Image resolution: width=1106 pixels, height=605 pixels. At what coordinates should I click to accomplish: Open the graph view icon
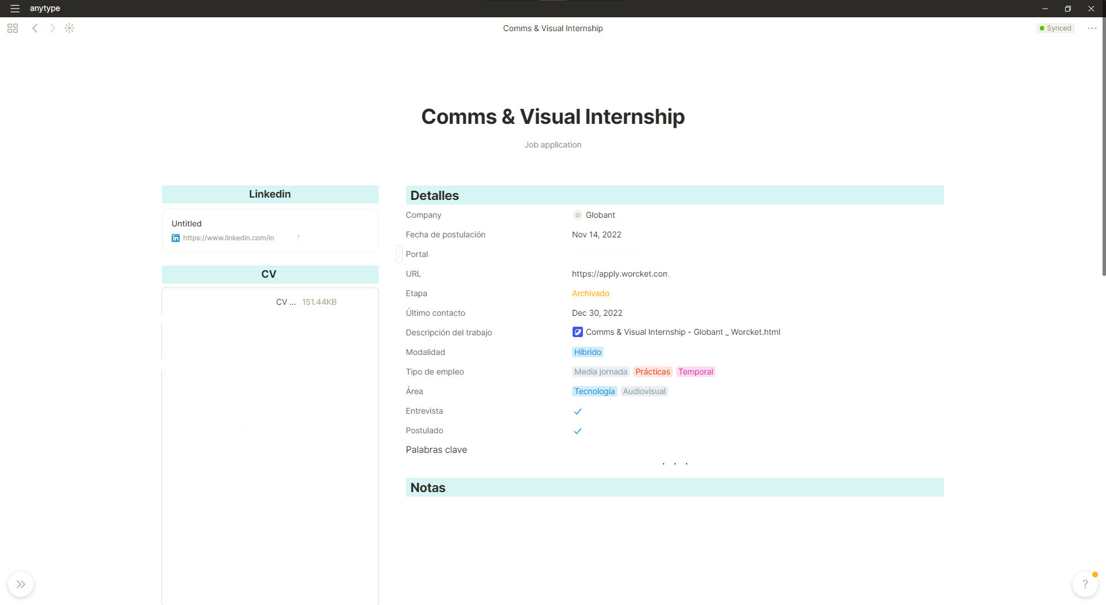tap(70, 28)
